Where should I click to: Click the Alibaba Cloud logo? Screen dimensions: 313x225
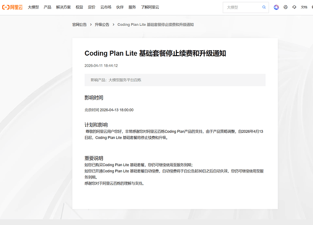coord(13,7)
